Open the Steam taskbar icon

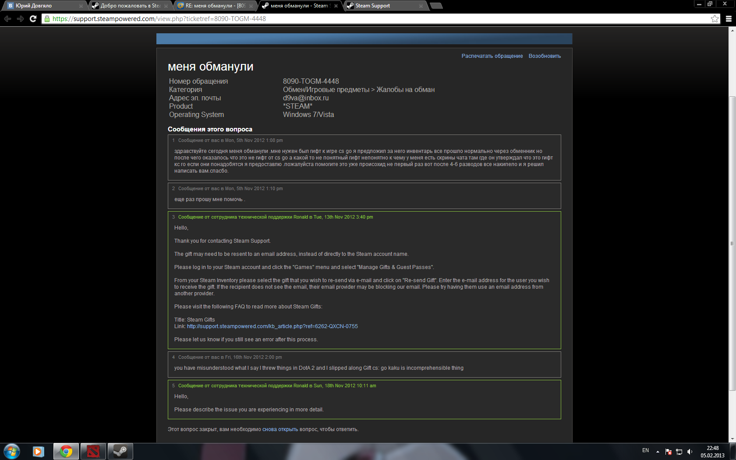tap(120, 452)
